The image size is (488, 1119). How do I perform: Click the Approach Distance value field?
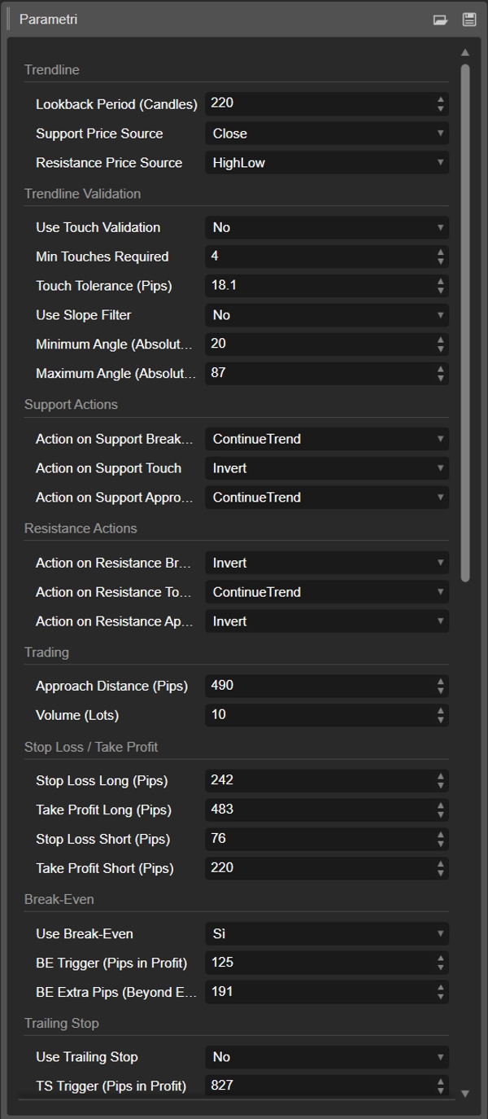click(319, 686)
